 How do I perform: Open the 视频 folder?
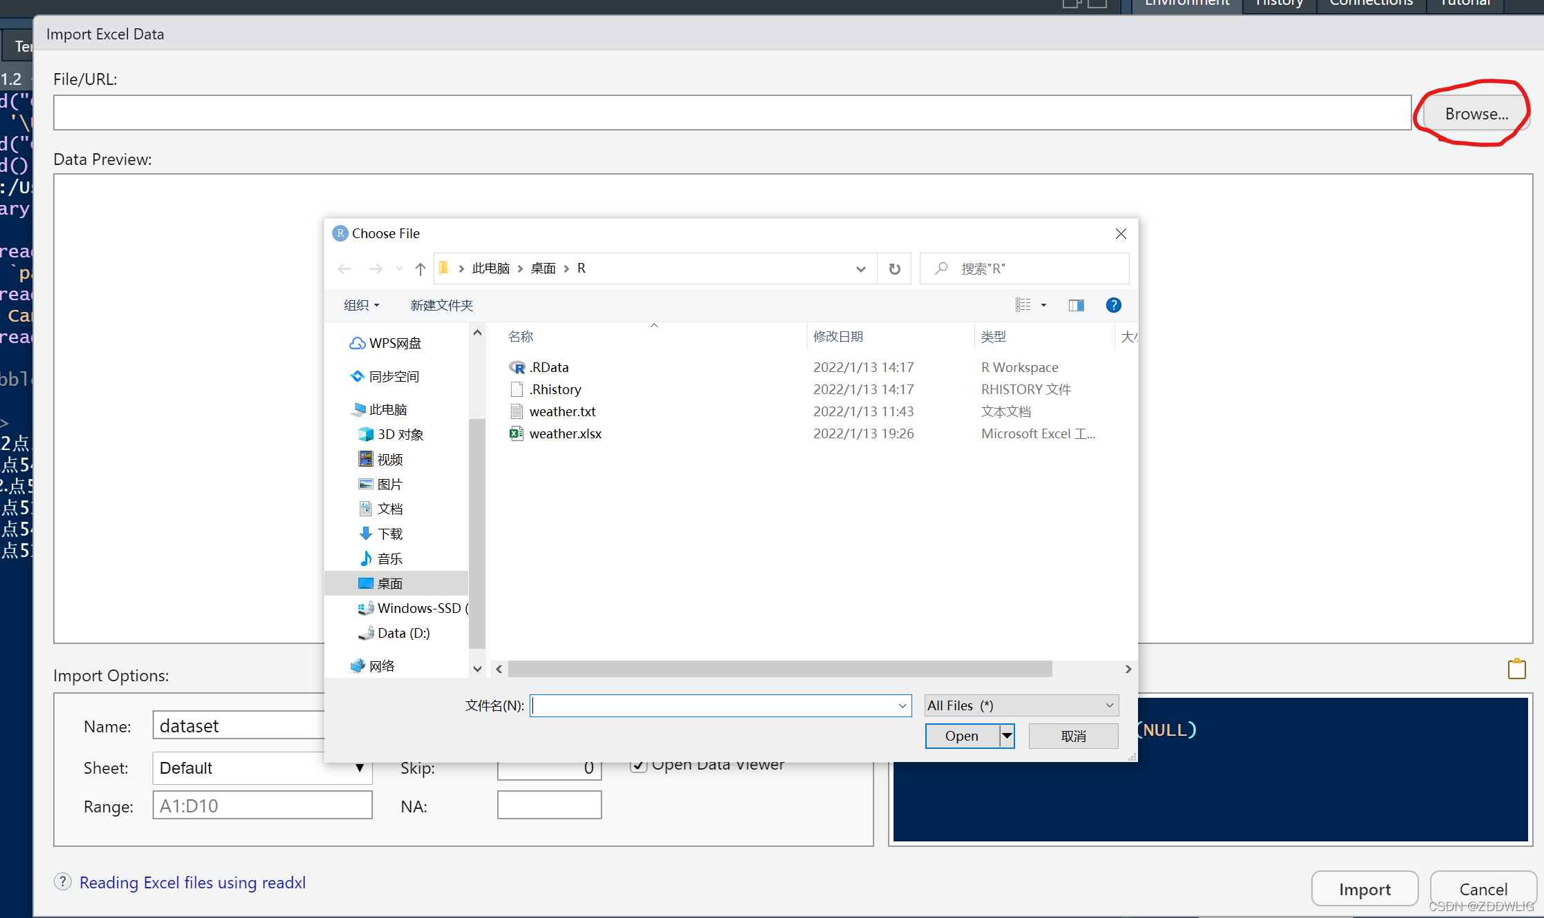click(381, 459)
